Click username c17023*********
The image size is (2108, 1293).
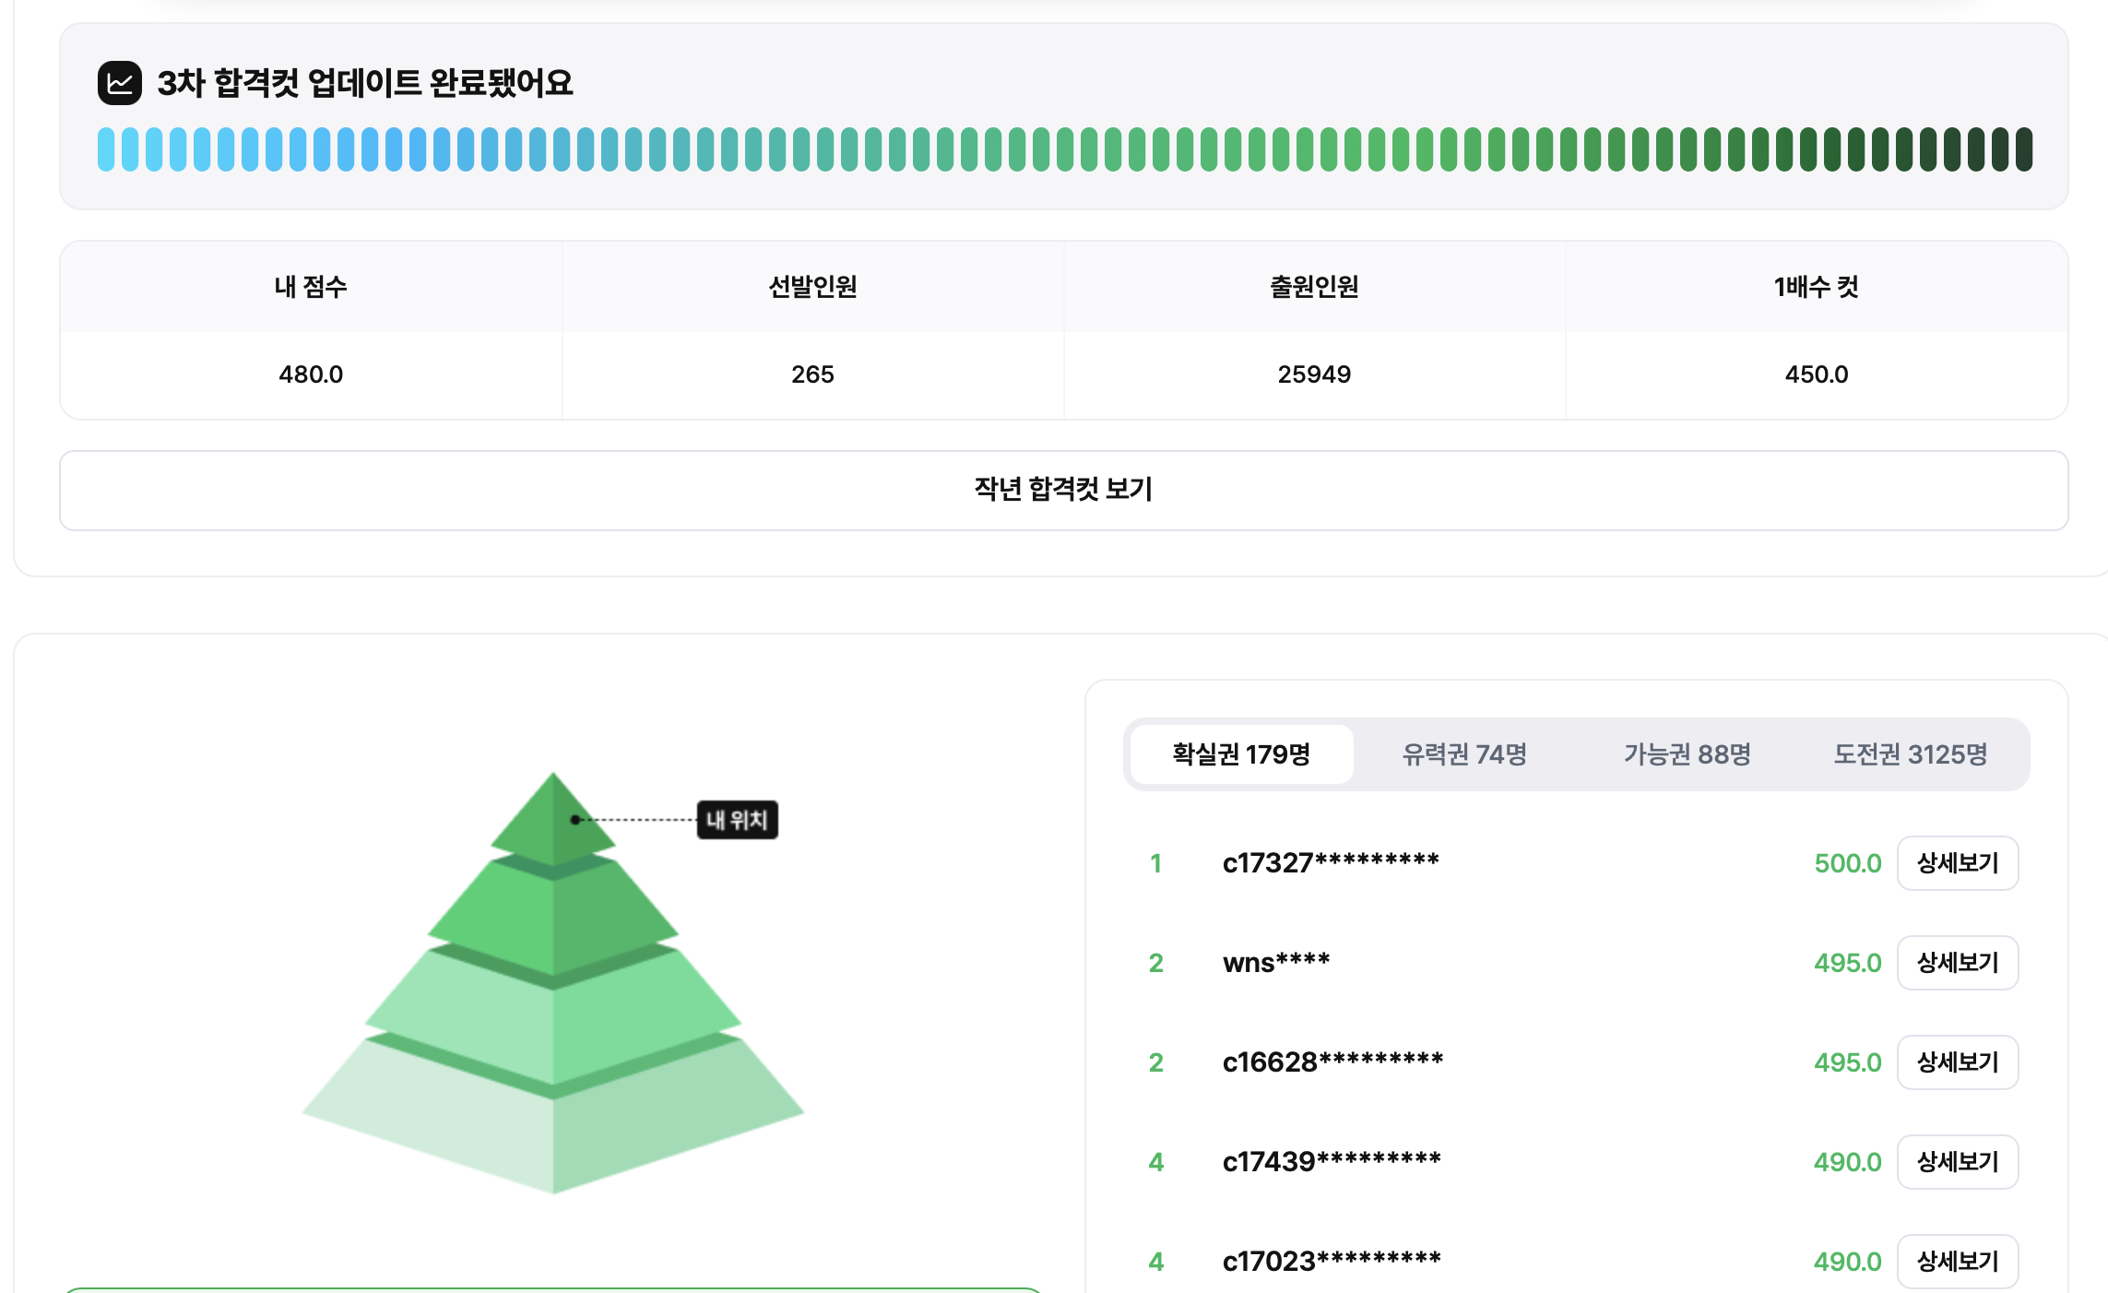[x=1332, y=1262]
